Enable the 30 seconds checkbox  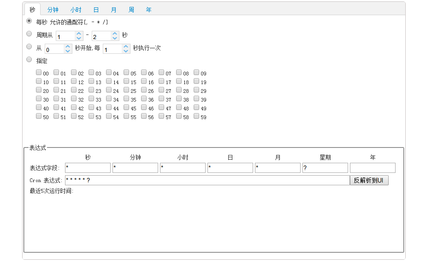tap(39, 99)
